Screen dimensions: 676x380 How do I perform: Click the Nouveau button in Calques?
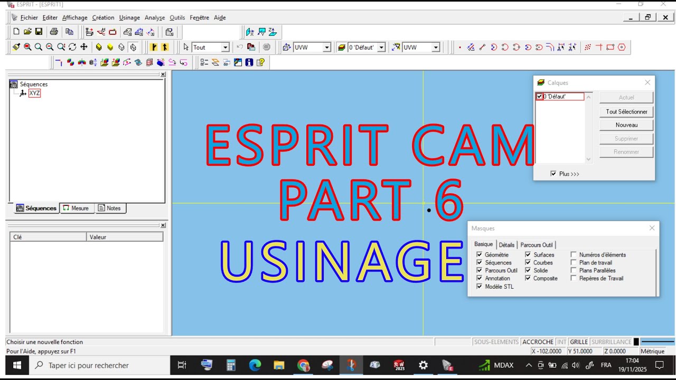pos(626,125)
